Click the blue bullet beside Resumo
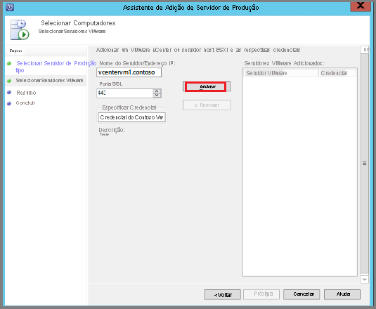Viewport: 376px width, 309px height. [9, 93]
